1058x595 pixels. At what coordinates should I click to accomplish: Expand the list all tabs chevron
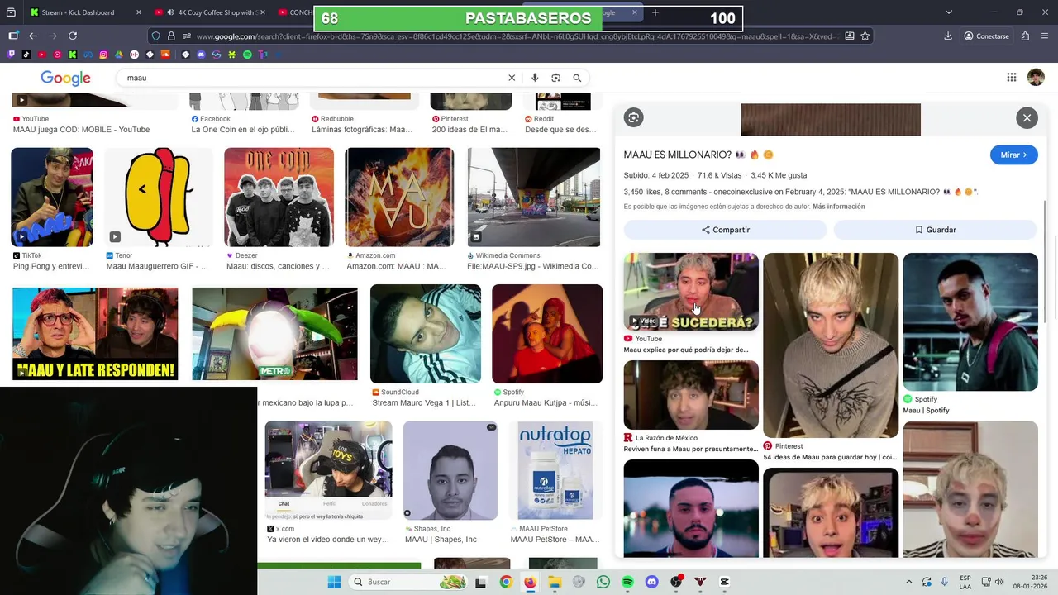click(x=949, y=12)
